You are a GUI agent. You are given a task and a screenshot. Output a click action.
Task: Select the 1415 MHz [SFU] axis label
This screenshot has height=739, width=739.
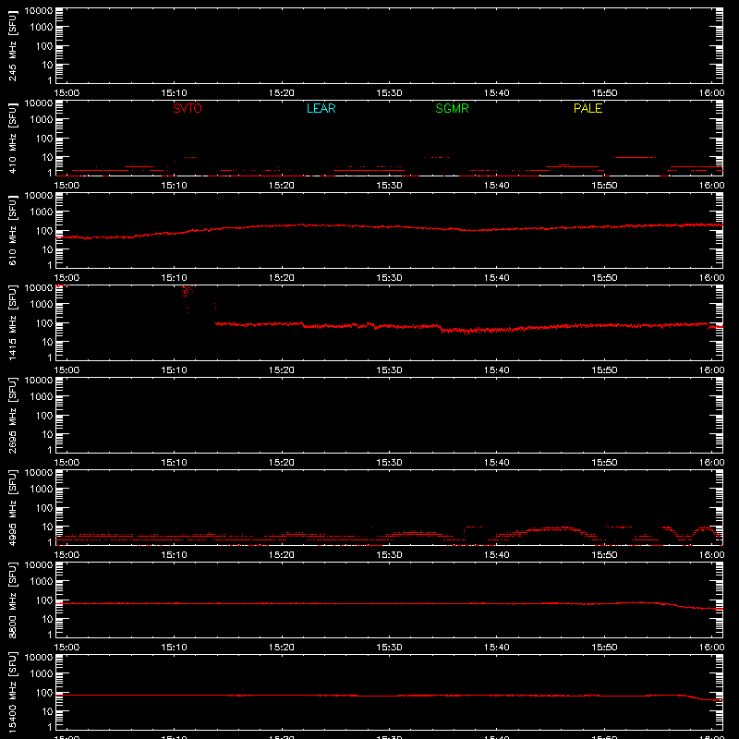[x=13, y=322]
